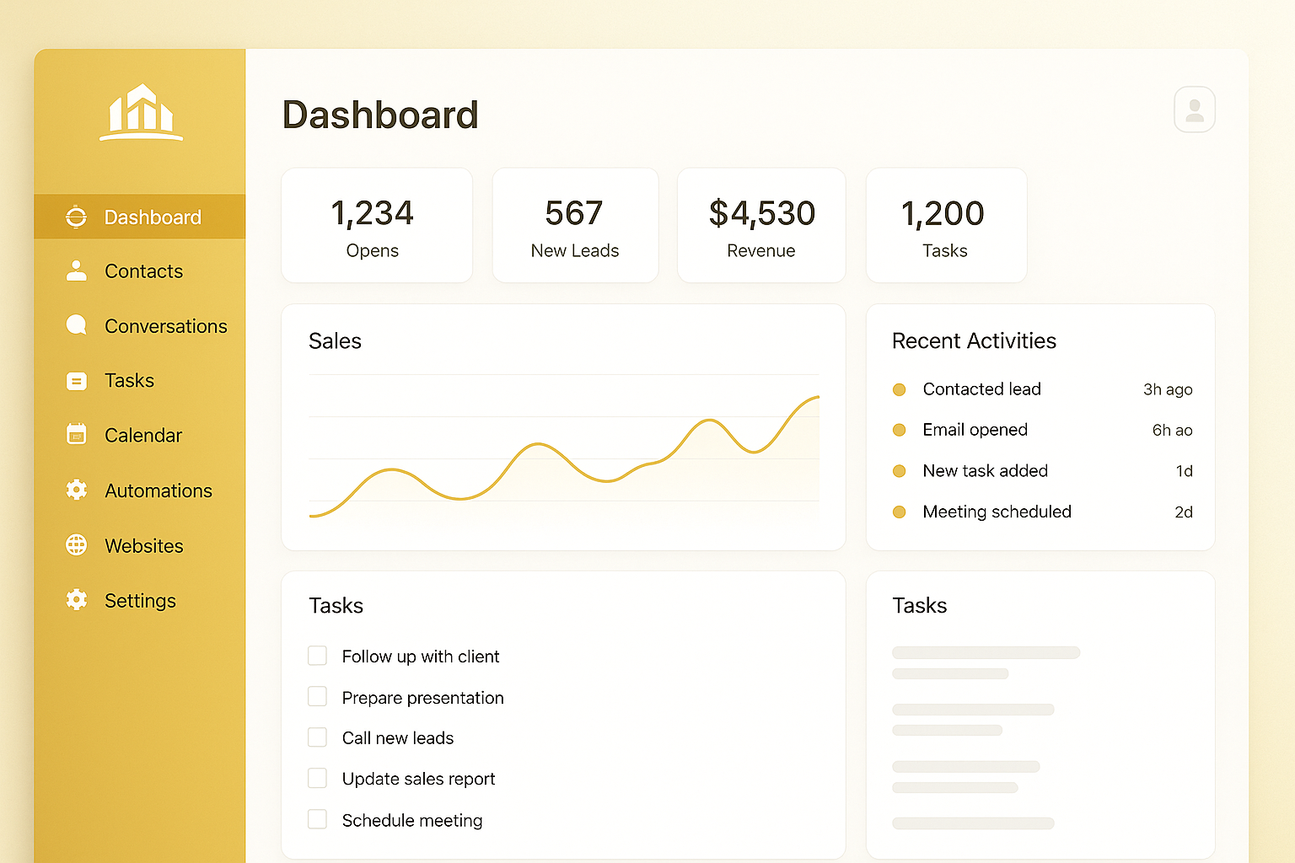Image resolution: width=1295 pixels, height=863 pixels.
Task: Click the Meeting scheduled activity entry
Action: click(997, 512)
